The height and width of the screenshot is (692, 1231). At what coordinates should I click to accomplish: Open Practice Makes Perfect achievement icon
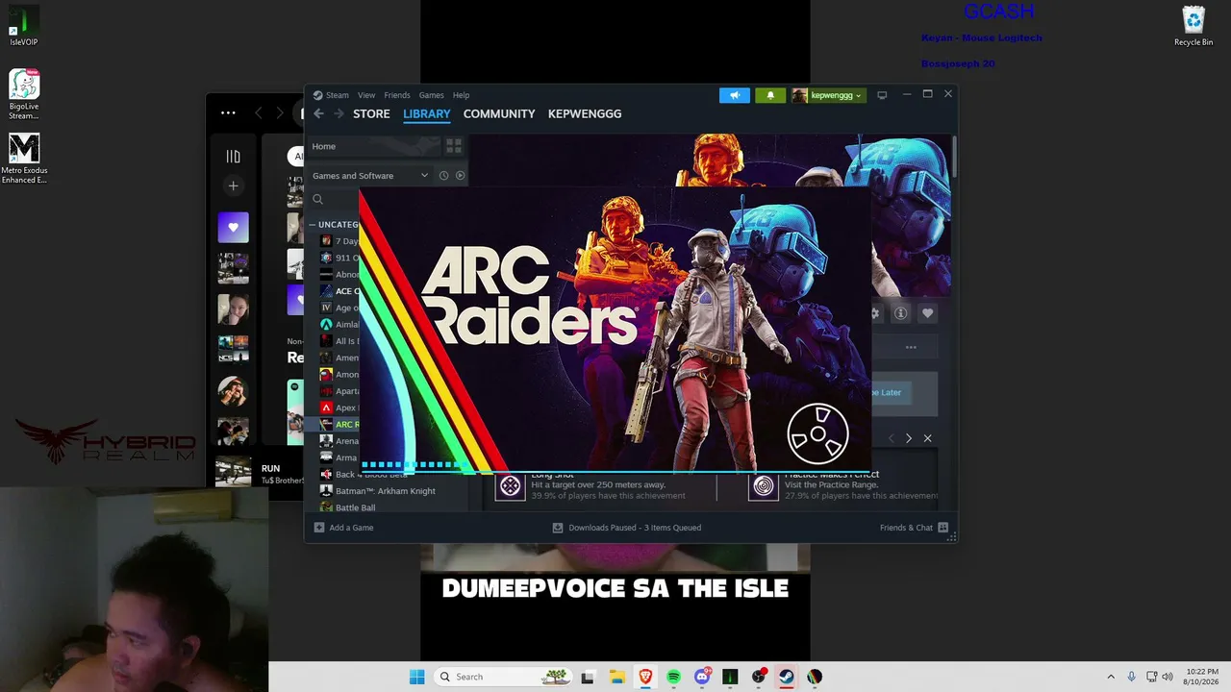[764, 486]
